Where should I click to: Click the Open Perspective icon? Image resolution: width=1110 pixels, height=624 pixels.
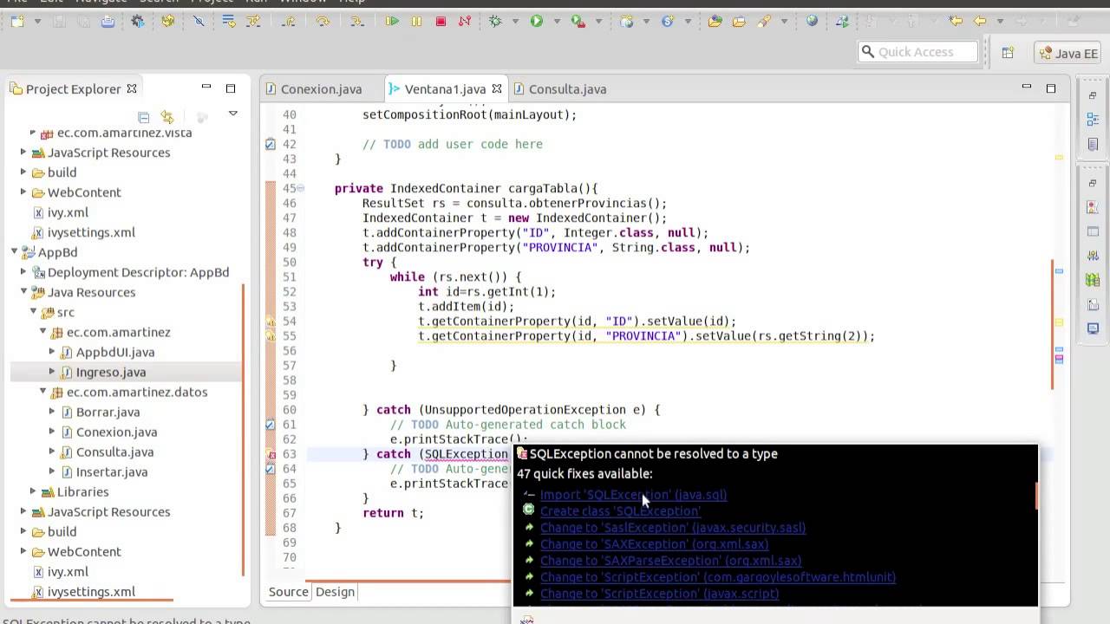[1008, 53]
